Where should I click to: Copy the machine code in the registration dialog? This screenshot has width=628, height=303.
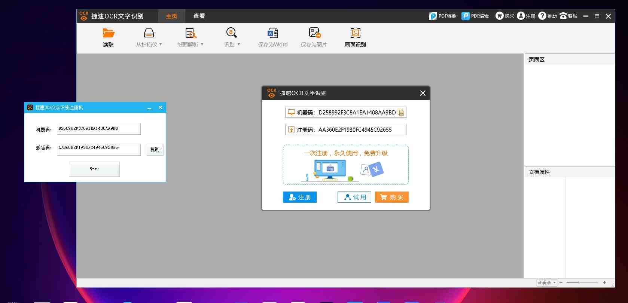click(401, 113)
